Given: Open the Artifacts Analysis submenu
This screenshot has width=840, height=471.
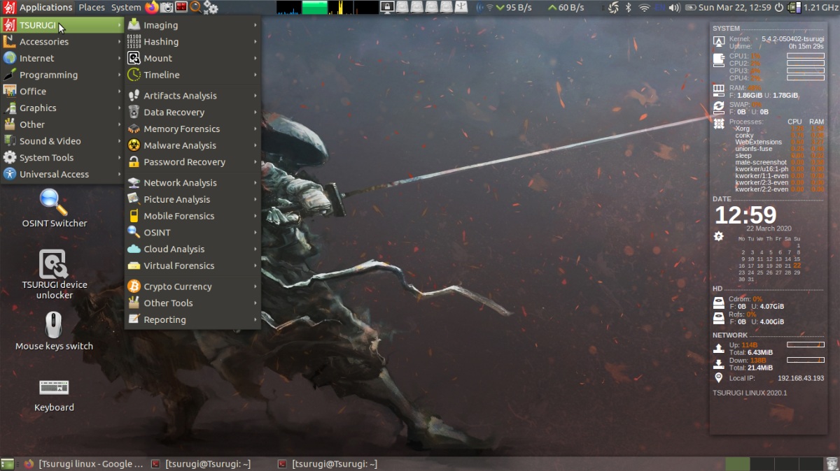Looking at the screenshot, I should click(192, 96).
